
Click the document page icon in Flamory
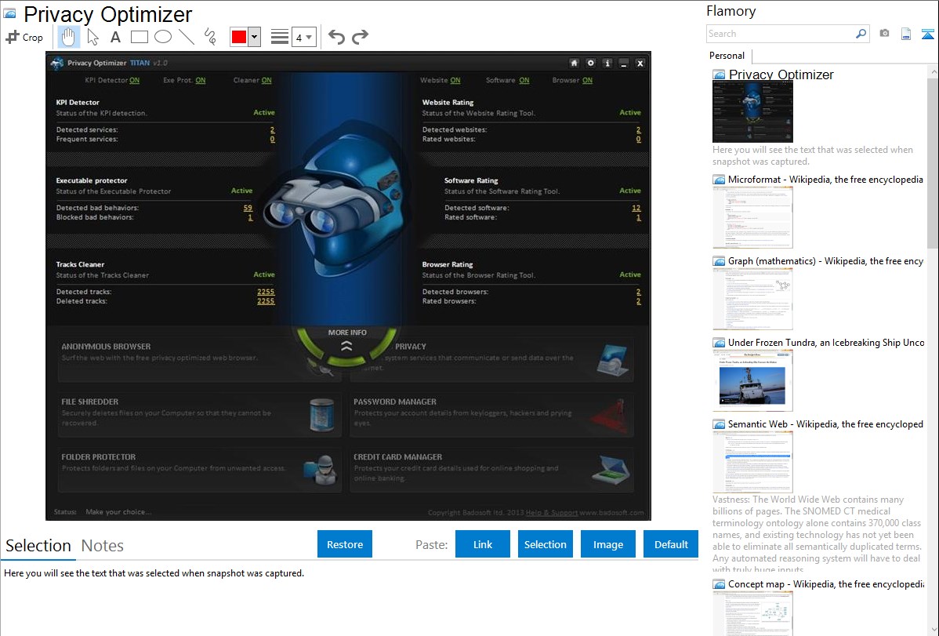[x=906, y=34]
